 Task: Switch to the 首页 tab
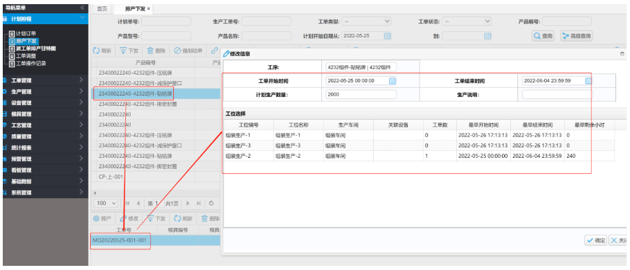(102, 8)
